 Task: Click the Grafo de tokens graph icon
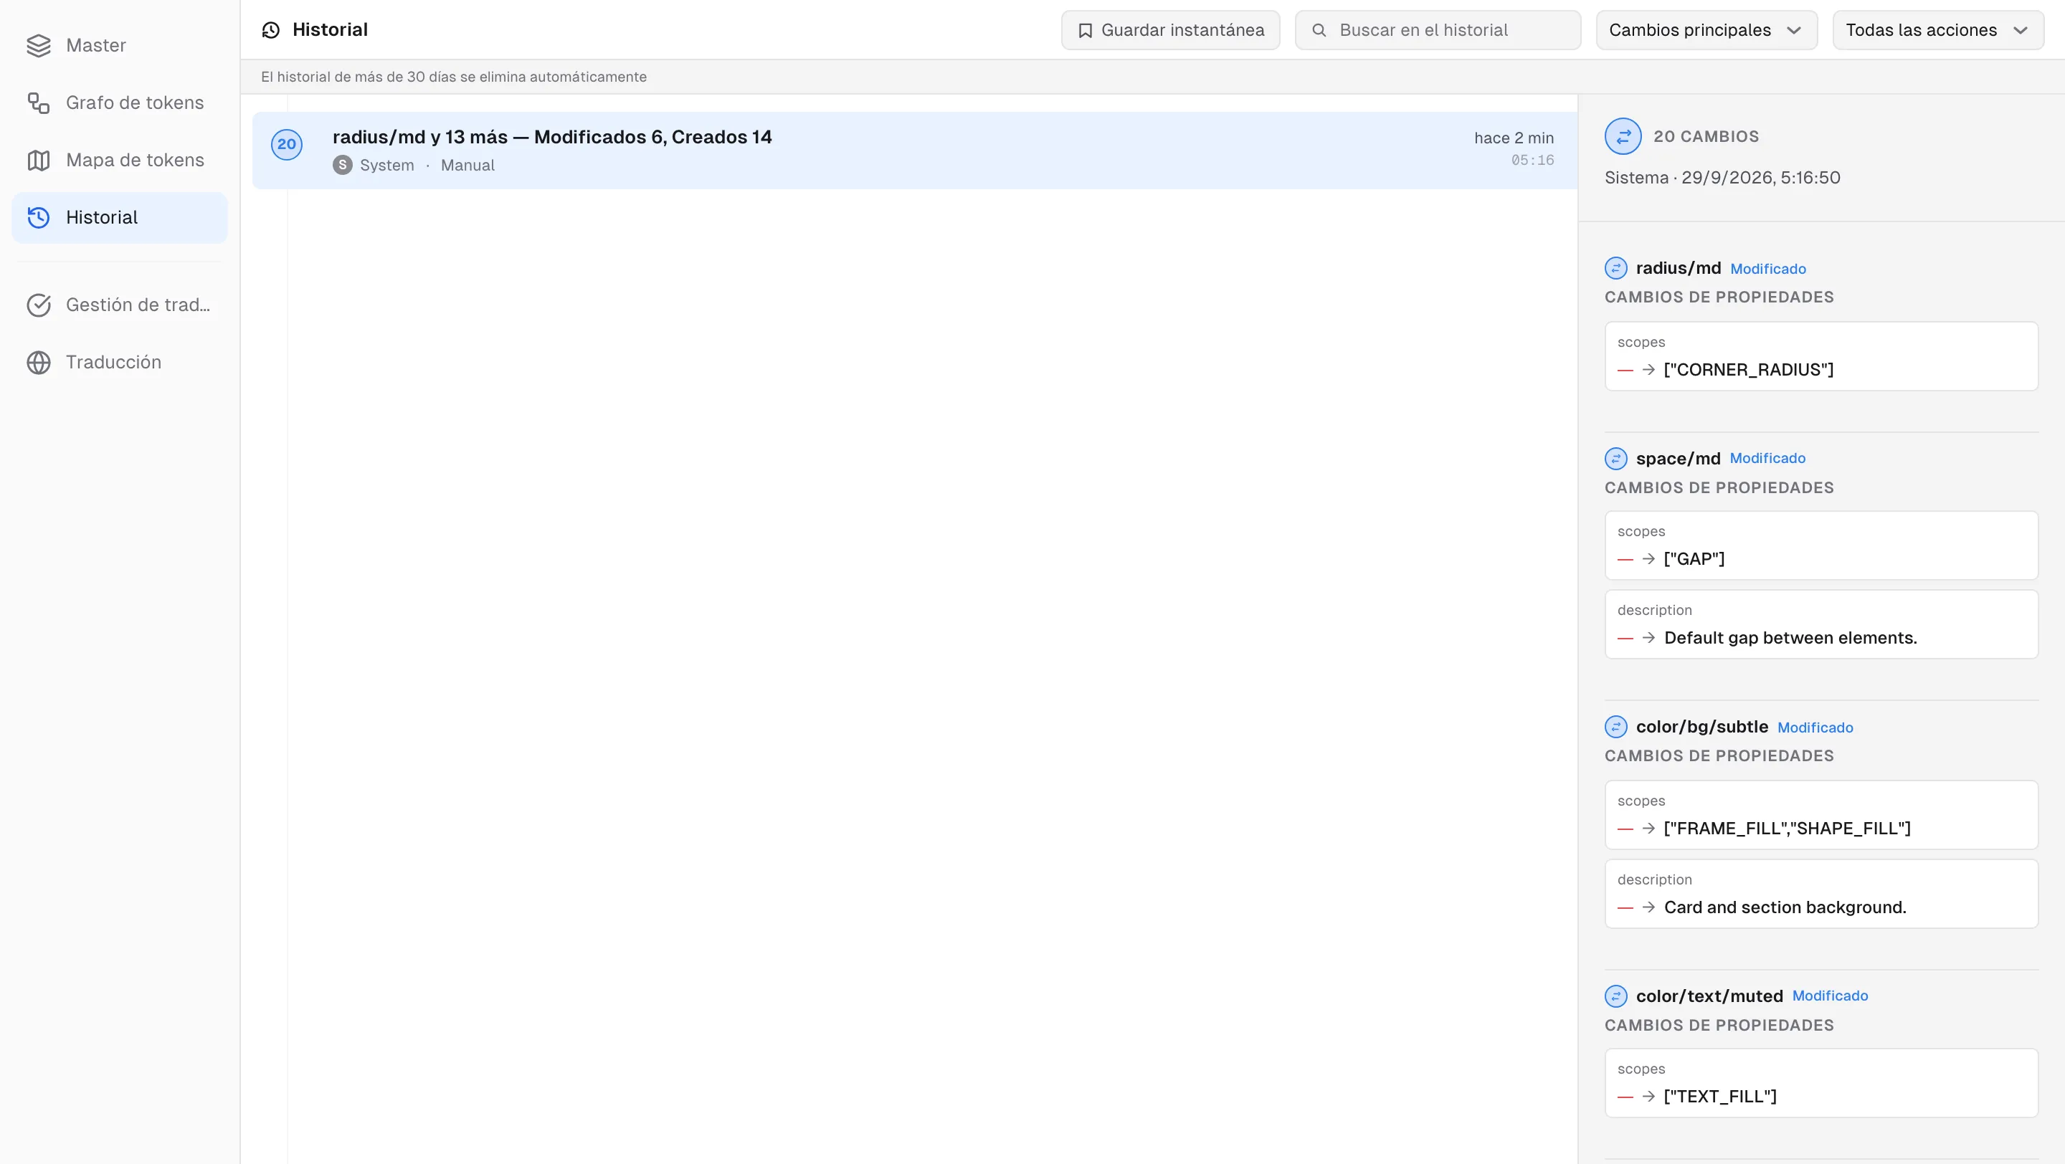click(x=39, y=102)
